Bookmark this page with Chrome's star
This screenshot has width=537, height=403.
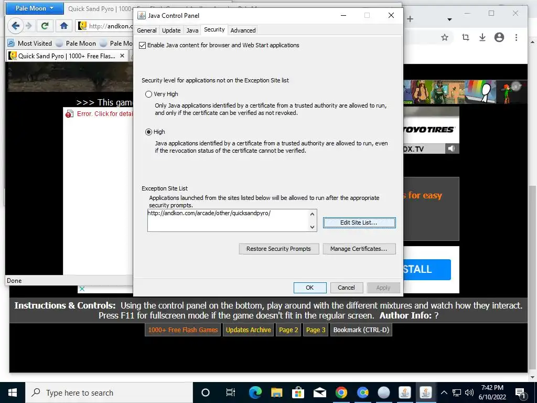(x=445, y=37)
